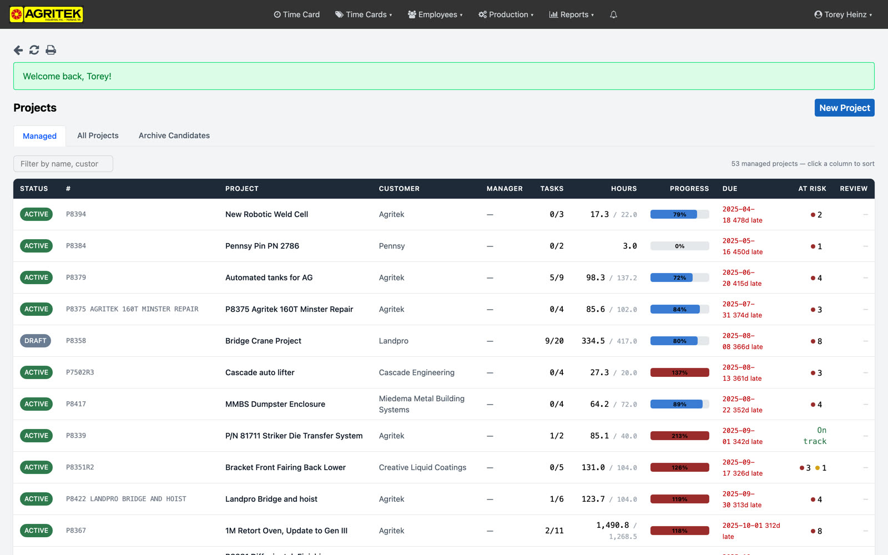This screenshot has height=555, width=888.
Task: Click the Cascade Engineering customer cell
Action: tap(417, 372)
